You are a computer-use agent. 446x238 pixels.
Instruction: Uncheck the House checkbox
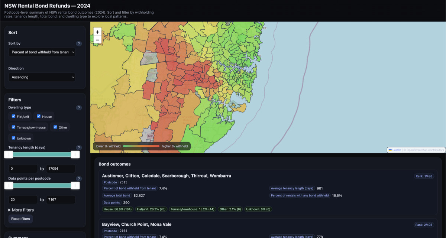(x=39, y=116)
